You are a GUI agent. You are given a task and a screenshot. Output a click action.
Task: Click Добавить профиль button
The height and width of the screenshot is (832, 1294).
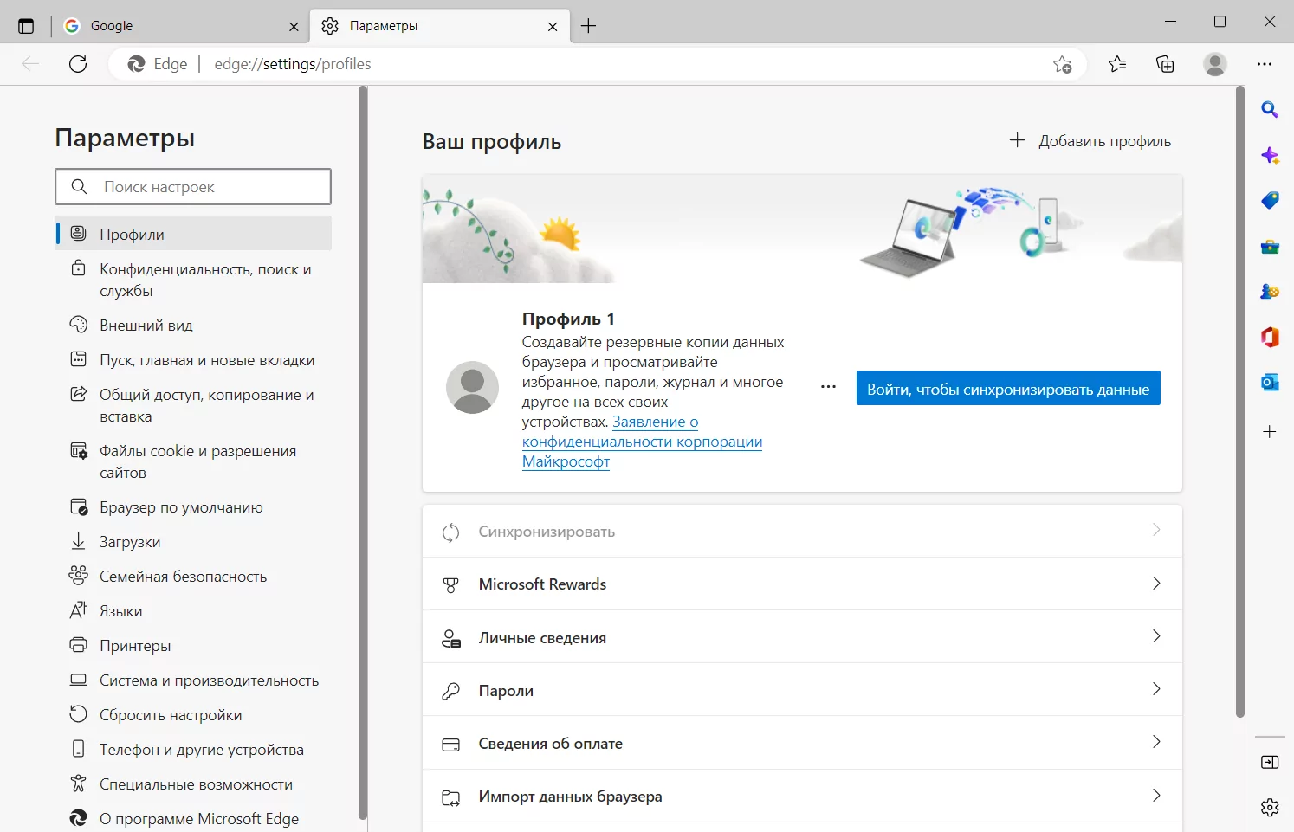(x=1090, y=141)
